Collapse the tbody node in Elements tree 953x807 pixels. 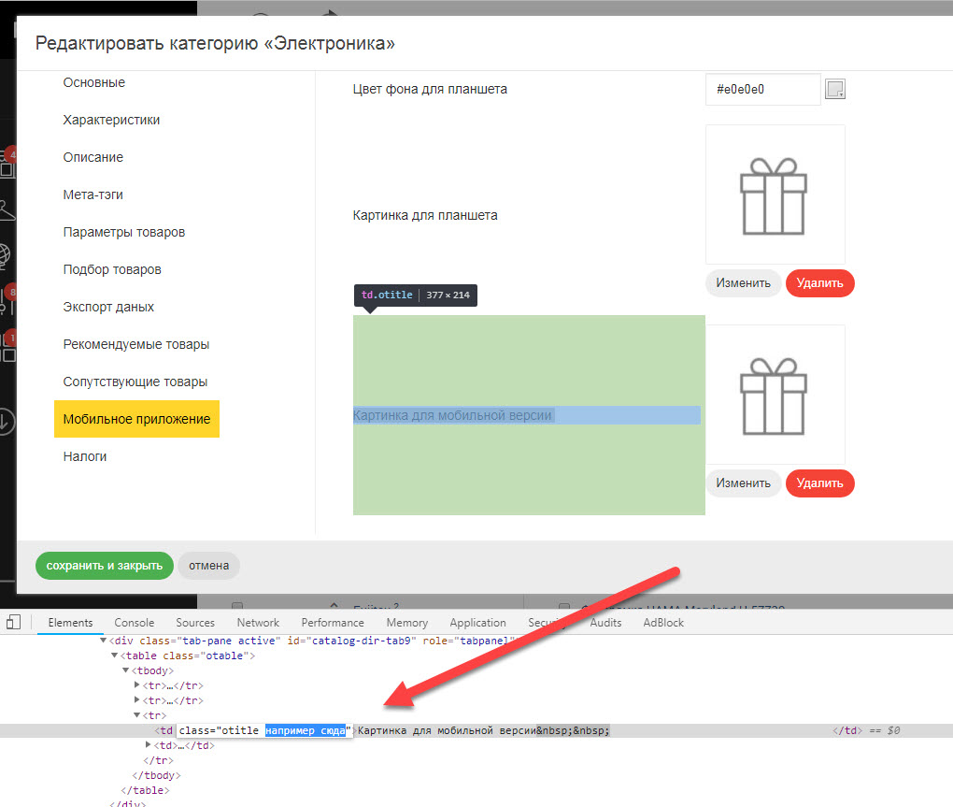(x=126, y=671)
